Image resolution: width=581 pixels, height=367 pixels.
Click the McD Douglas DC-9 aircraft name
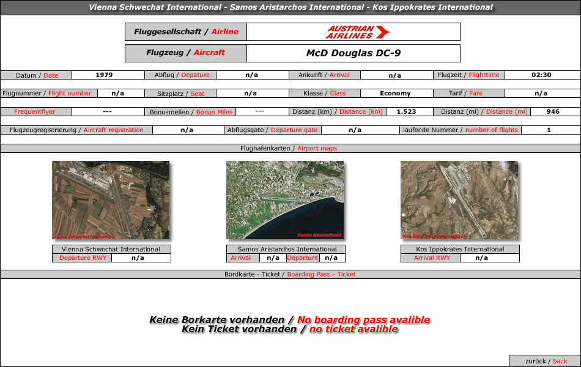pos(353,53)
